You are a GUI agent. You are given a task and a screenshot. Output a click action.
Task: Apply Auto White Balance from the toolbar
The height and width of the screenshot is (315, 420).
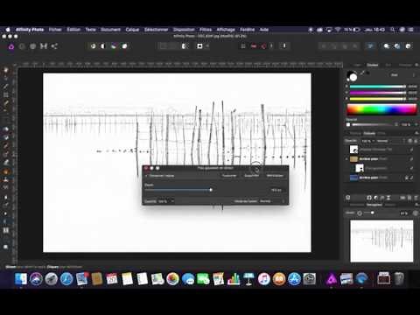124,46
